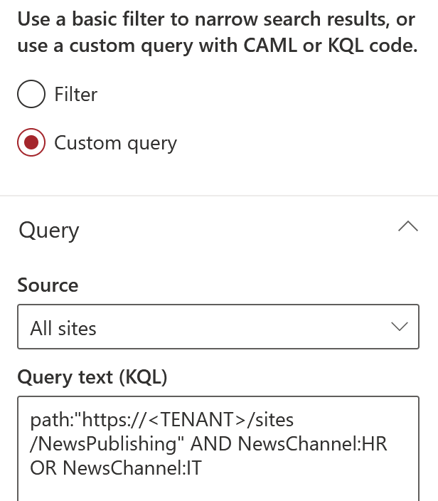Screen dimensions: 438x501
Task: Collapse the Query section with chevron
Action: (x=408, y=226)
